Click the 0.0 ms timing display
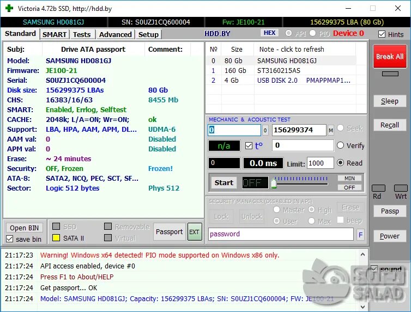Image resolution: width=411 pixels, height=312 pixels. coord(263,163)
